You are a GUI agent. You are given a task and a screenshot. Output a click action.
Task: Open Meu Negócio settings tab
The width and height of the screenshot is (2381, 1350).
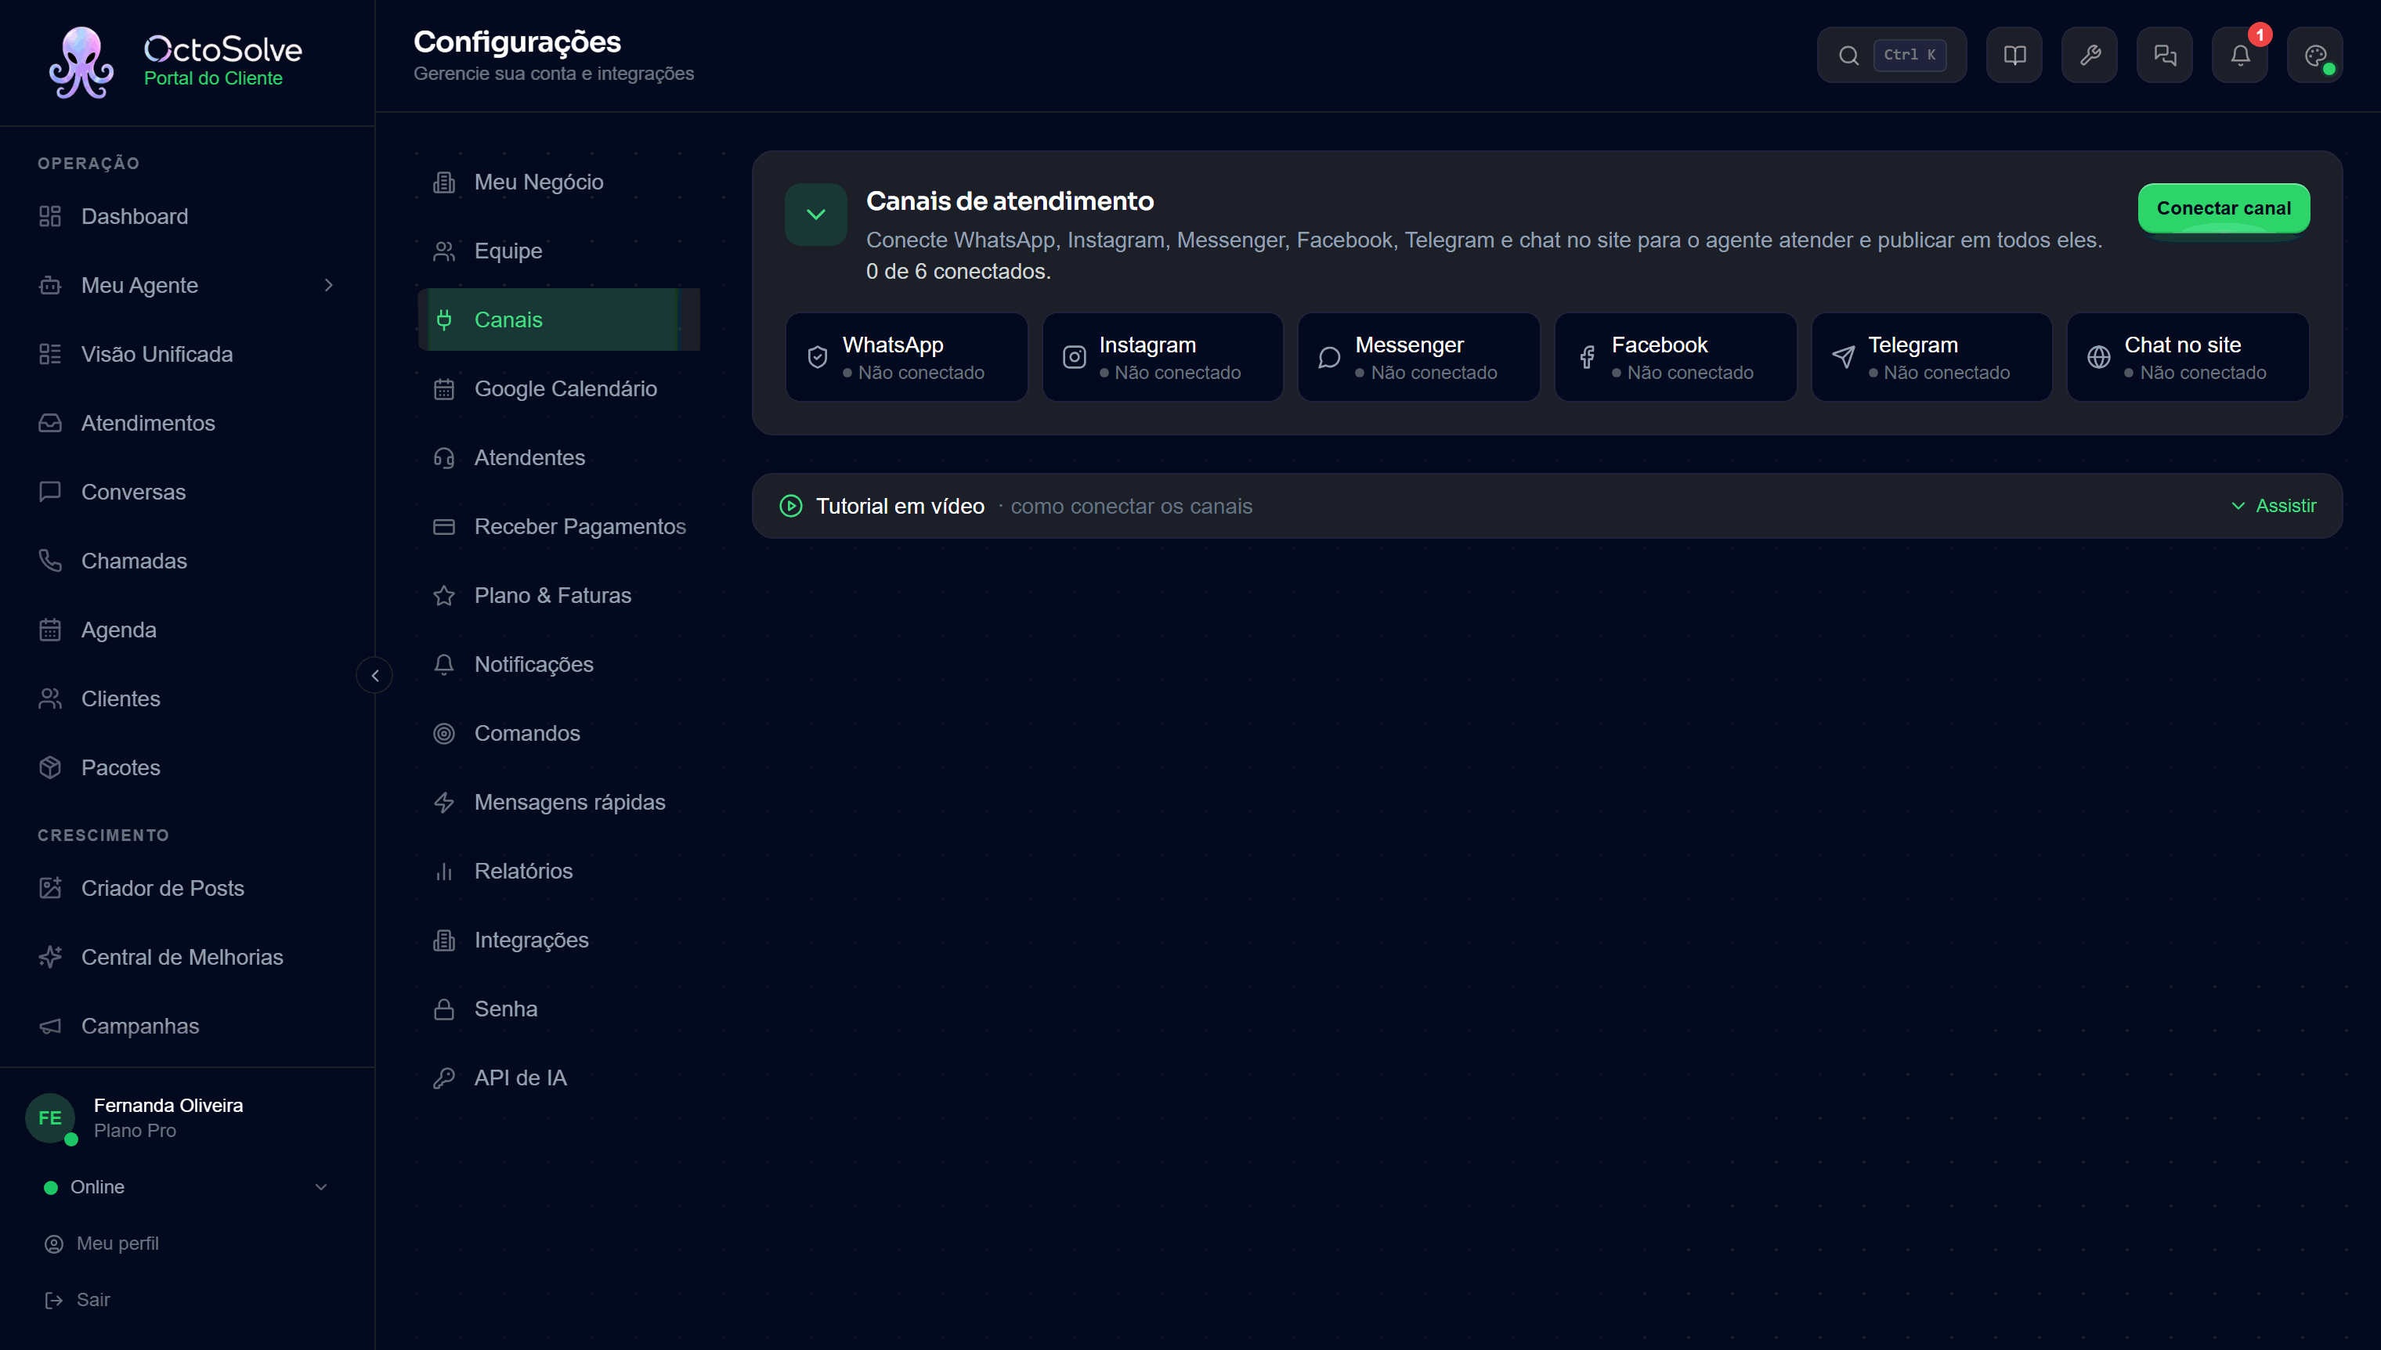click(559, 182)
